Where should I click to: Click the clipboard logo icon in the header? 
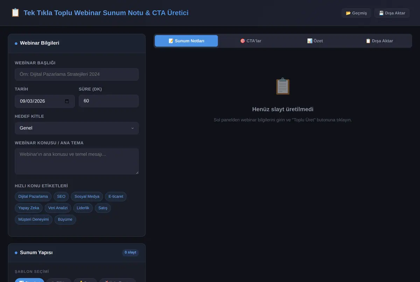click(15, 13)
